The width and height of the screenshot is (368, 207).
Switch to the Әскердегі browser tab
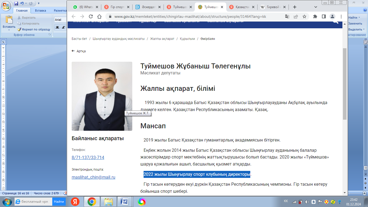click(x=148, y=7)
